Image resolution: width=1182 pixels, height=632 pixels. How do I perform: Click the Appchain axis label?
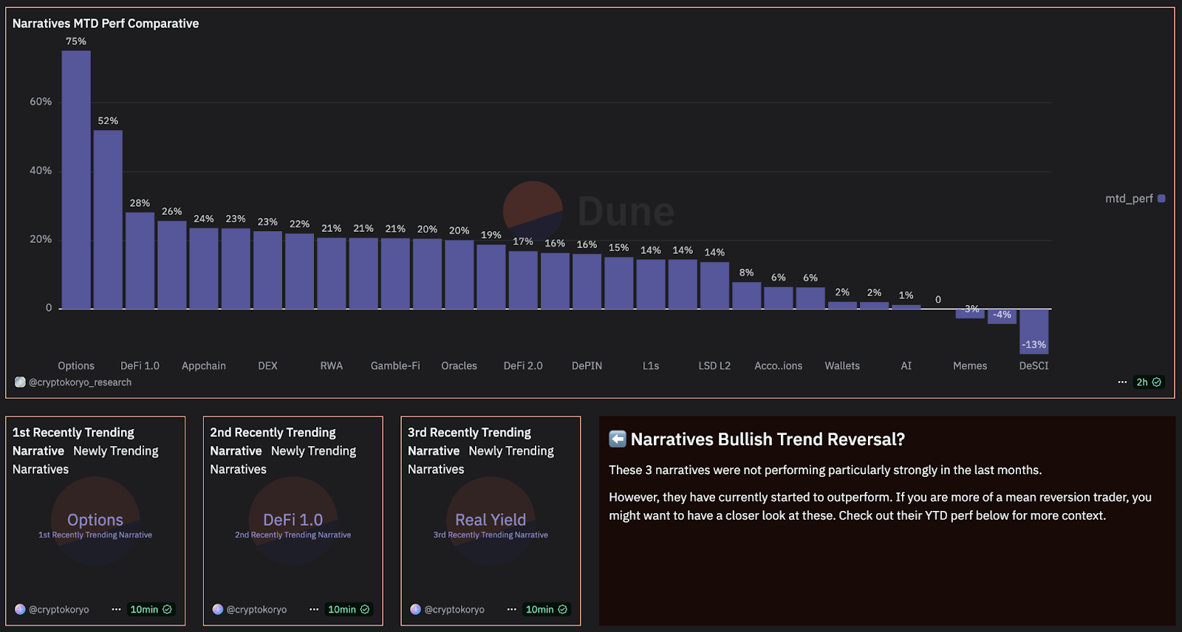tap(204, 365)
